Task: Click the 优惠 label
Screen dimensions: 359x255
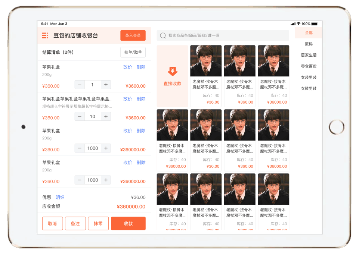Action: pos(46,198)
